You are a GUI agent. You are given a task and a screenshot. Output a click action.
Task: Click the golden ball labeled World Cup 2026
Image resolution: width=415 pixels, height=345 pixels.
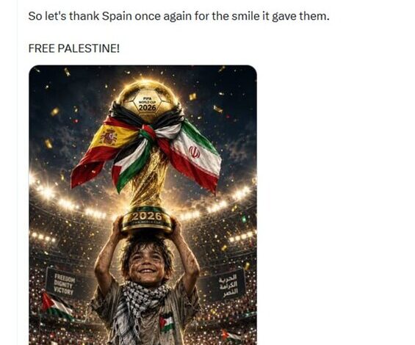(148, 102)
